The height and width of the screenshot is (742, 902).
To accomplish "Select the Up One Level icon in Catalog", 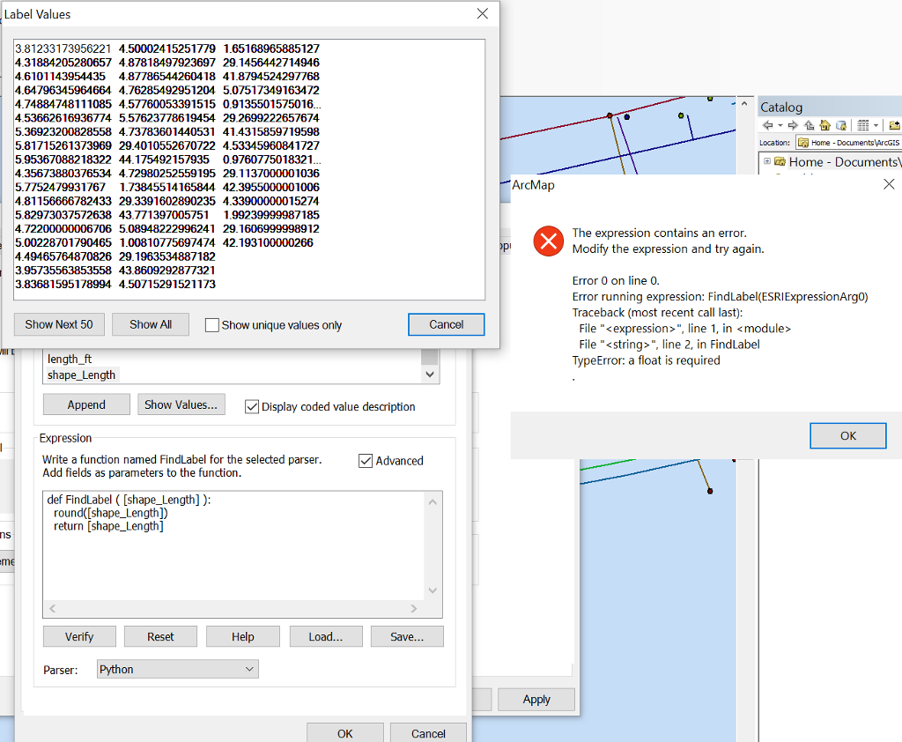I will (x=809, y=124).
